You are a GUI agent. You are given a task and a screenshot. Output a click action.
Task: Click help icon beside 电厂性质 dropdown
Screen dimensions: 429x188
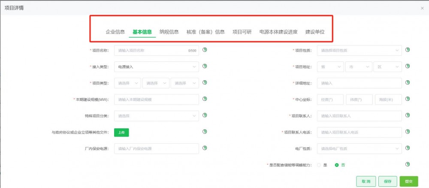click(x=408, y=148)
